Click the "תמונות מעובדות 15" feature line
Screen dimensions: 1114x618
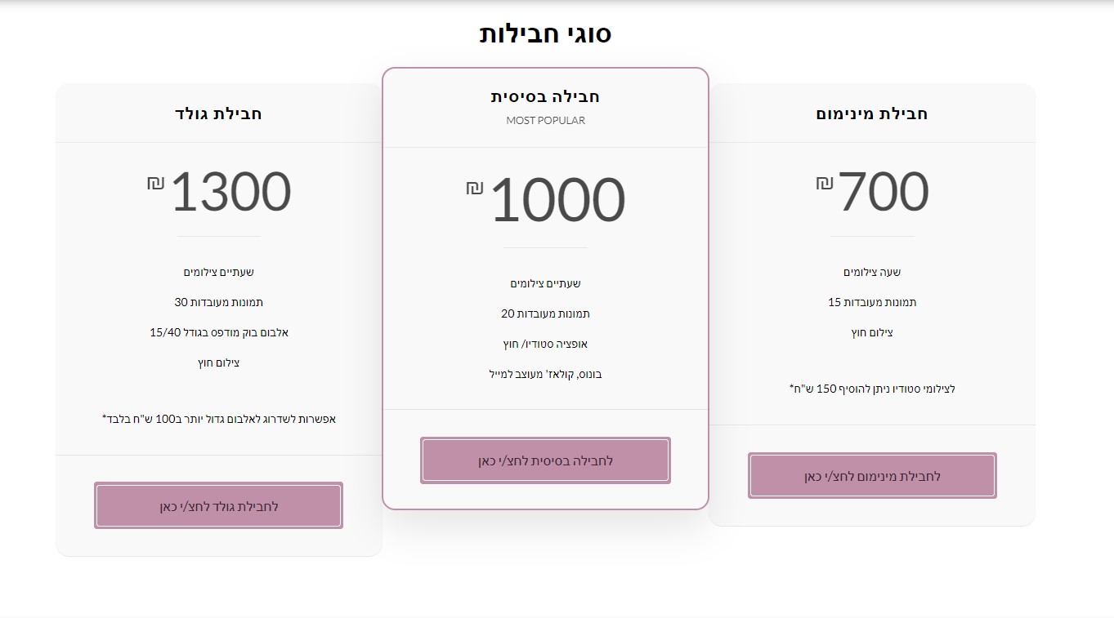point(872,302)
